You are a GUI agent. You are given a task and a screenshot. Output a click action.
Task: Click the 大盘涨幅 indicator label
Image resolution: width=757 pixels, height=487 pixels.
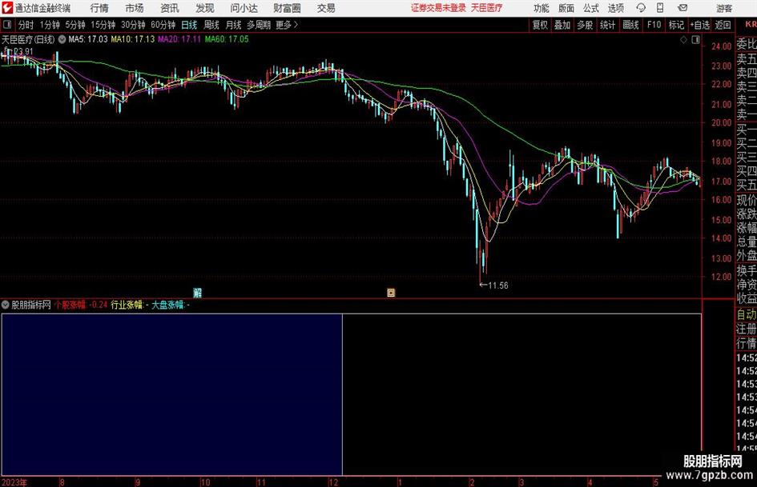(168, 305)
